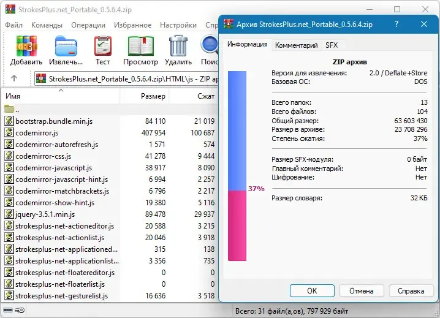Select codemirror-css.js file icon
Viewport: 440px width, 318px height.
(9, 156)
